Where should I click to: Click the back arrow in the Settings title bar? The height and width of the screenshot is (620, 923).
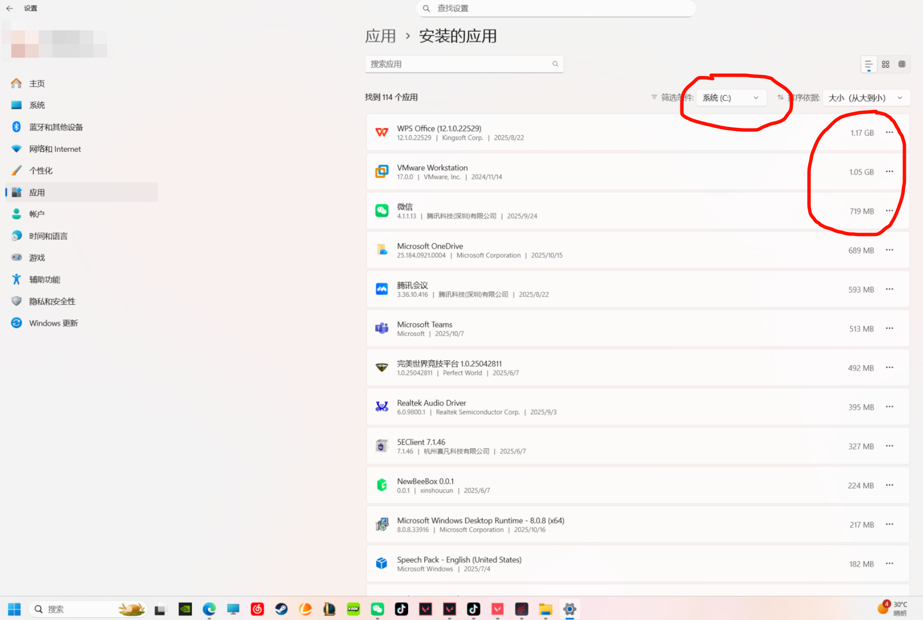[x=9, y=8]
